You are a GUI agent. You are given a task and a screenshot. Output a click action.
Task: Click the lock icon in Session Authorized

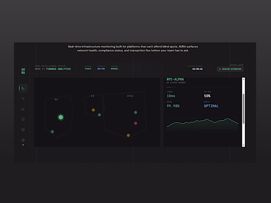coord(220,69)
